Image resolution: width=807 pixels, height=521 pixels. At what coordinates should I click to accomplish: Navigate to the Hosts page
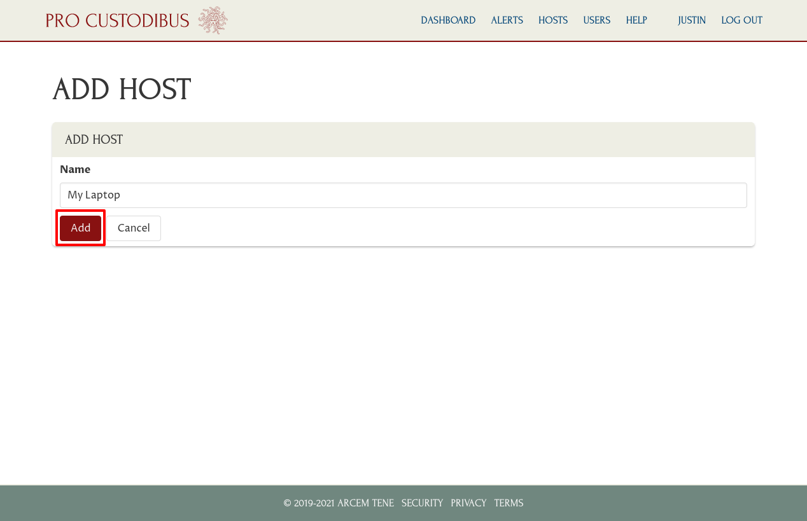click(x=553, y=20)
